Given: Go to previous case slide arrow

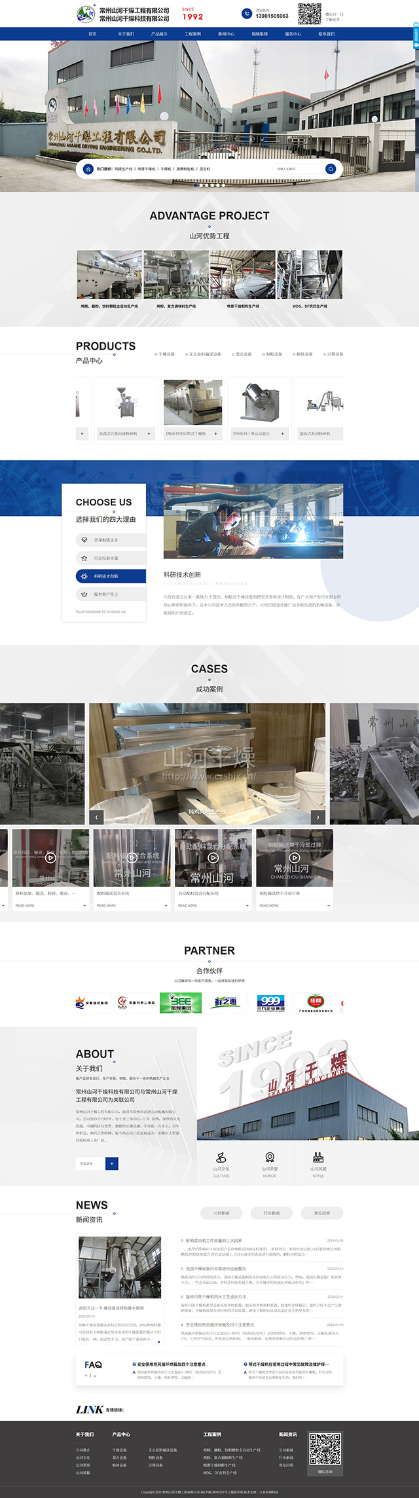Looking at the screenshot, I should click(x=96, y=817).
